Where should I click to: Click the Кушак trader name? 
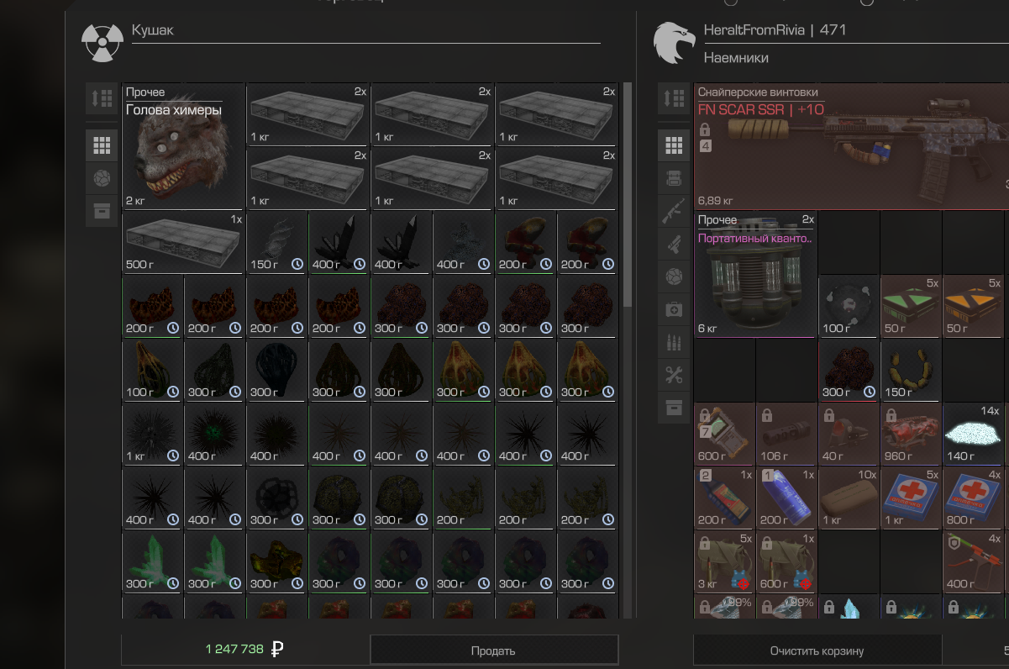[152, 31]
